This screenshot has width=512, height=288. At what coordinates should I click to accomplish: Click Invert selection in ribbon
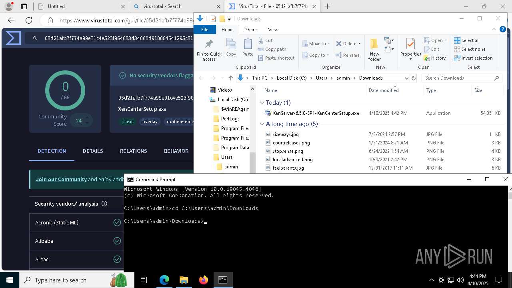[x=473, y=58]
